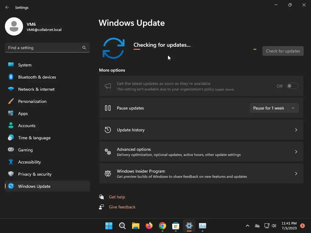
Task: Open taskbar Search
Action: pos(122,226)
